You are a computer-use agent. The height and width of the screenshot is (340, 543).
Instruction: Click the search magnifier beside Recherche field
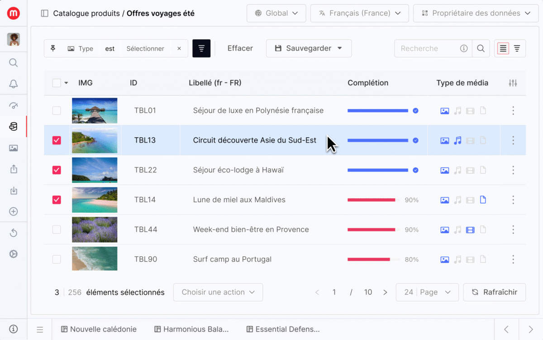tap(481, 48)
